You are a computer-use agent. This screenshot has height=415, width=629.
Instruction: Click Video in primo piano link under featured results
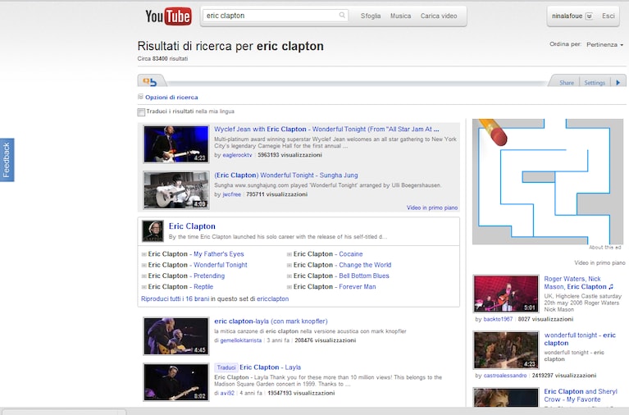click(x=432, y=207)
